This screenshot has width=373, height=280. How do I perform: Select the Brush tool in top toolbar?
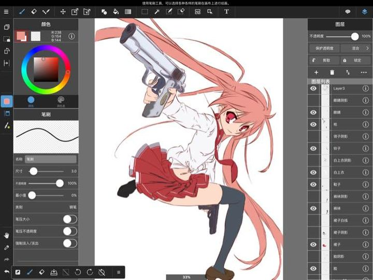(x=22, y=11)
